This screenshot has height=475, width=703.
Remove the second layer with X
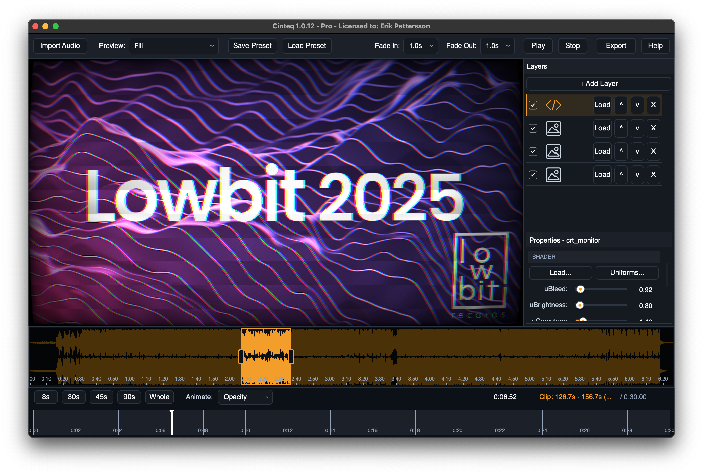point(653,128)
